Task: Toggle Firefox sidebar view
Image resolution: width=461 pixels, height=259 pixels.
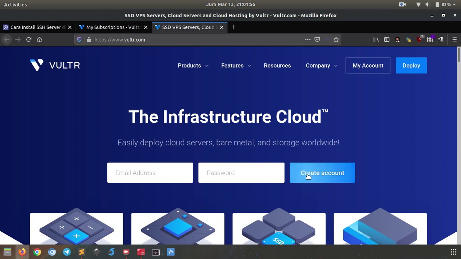Action: (x=387, y=40)
